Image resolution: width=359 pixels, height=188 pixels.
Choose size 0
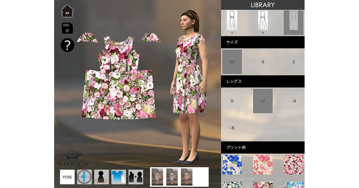pyautogui.click(x=263, y=62)
